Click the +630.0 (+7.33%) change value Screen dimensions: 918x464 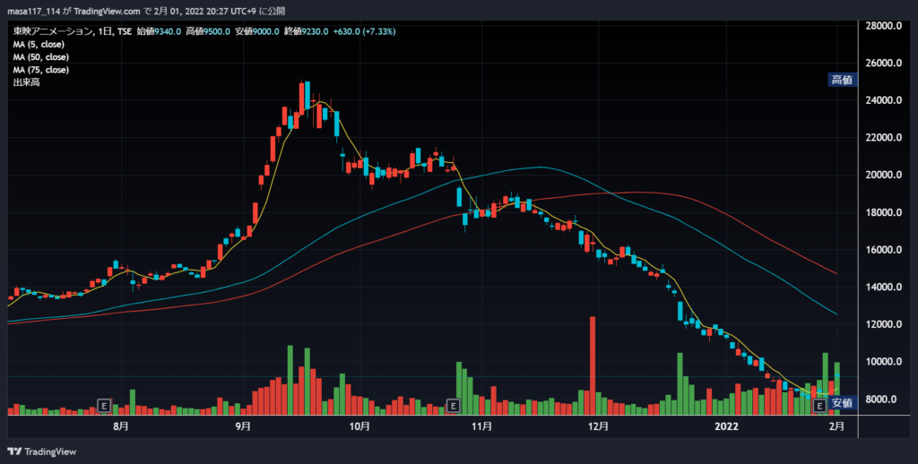tap(364, 31)
